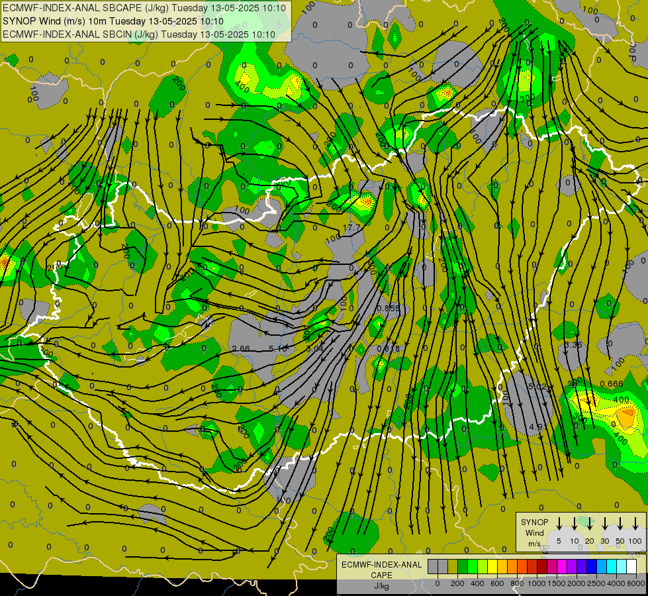Select the cyan CAPE legend swatch
The height and width of the screenshot is (596, 648).
click(x=611, y=566)
